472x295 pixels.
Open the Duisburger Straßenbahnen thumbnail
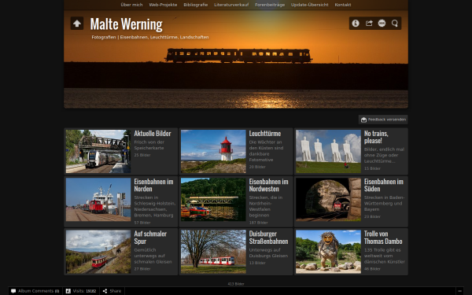[x=213, y=252]
